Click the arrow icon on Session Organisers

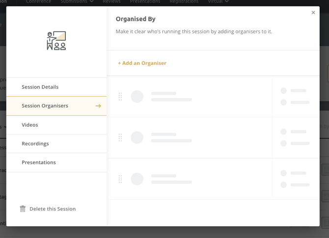[x=98, y=106]
